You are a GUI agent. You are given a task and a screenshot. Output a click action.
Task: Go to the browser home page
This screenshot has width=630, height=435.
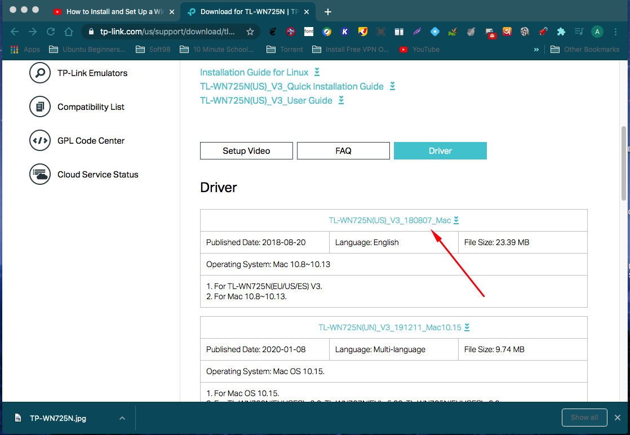[x=69, y=32]
